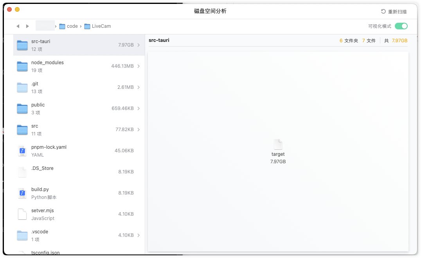The width and height of the screenshot is (421, 258).
Task: Click the 13 项 item count
Action: pos(37,91)
